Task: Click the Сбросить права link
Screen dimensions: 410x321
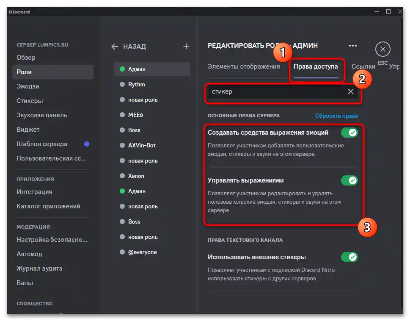Action: click(x=336, y=116)
